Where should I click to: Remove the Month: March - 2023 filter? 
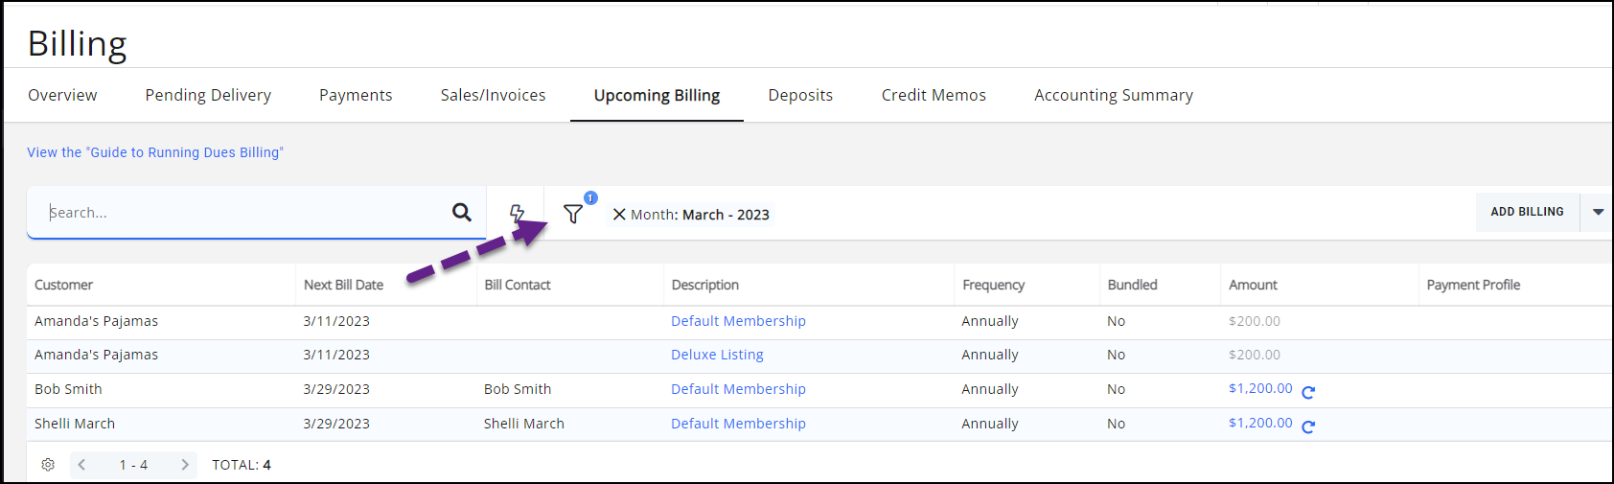619,215
